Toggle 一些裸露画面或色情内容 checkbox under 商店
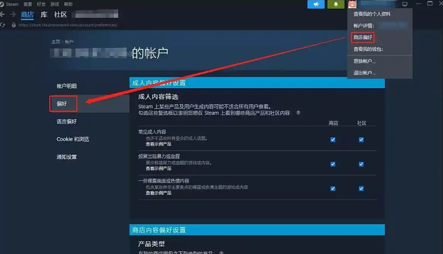 (x=333, y=189)
